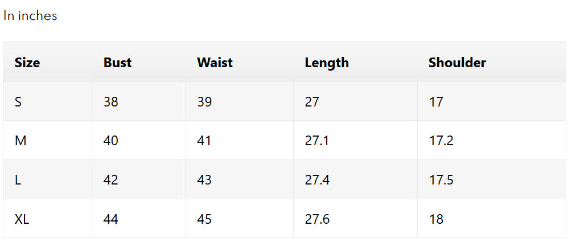
Task: Click the Size column header
Action: [x=27, y=63]
